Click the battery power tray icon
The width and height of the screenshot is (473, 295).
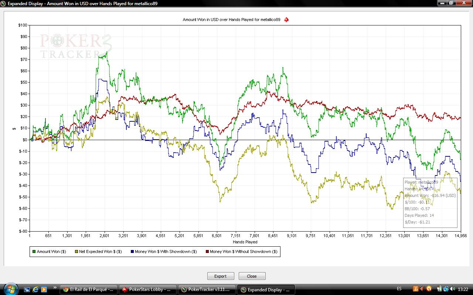pos(439,289)
